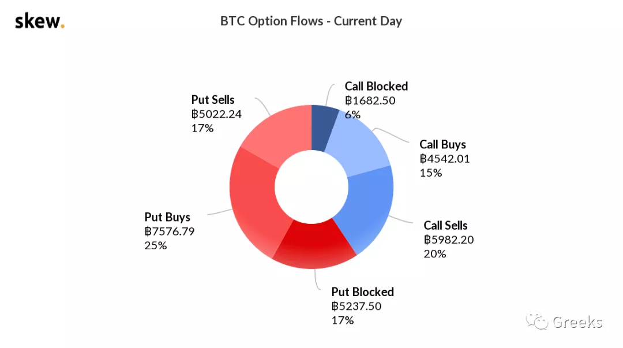The image size is (623, 348).
Task: Click the Put Buys label
Action: click(x=167, y=217)
